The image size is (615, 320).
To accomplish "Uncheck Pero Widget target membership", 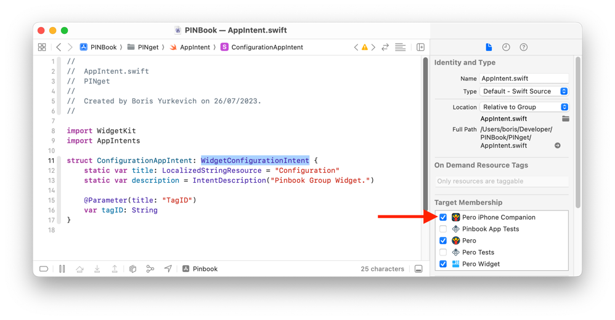I will [443, 264].
